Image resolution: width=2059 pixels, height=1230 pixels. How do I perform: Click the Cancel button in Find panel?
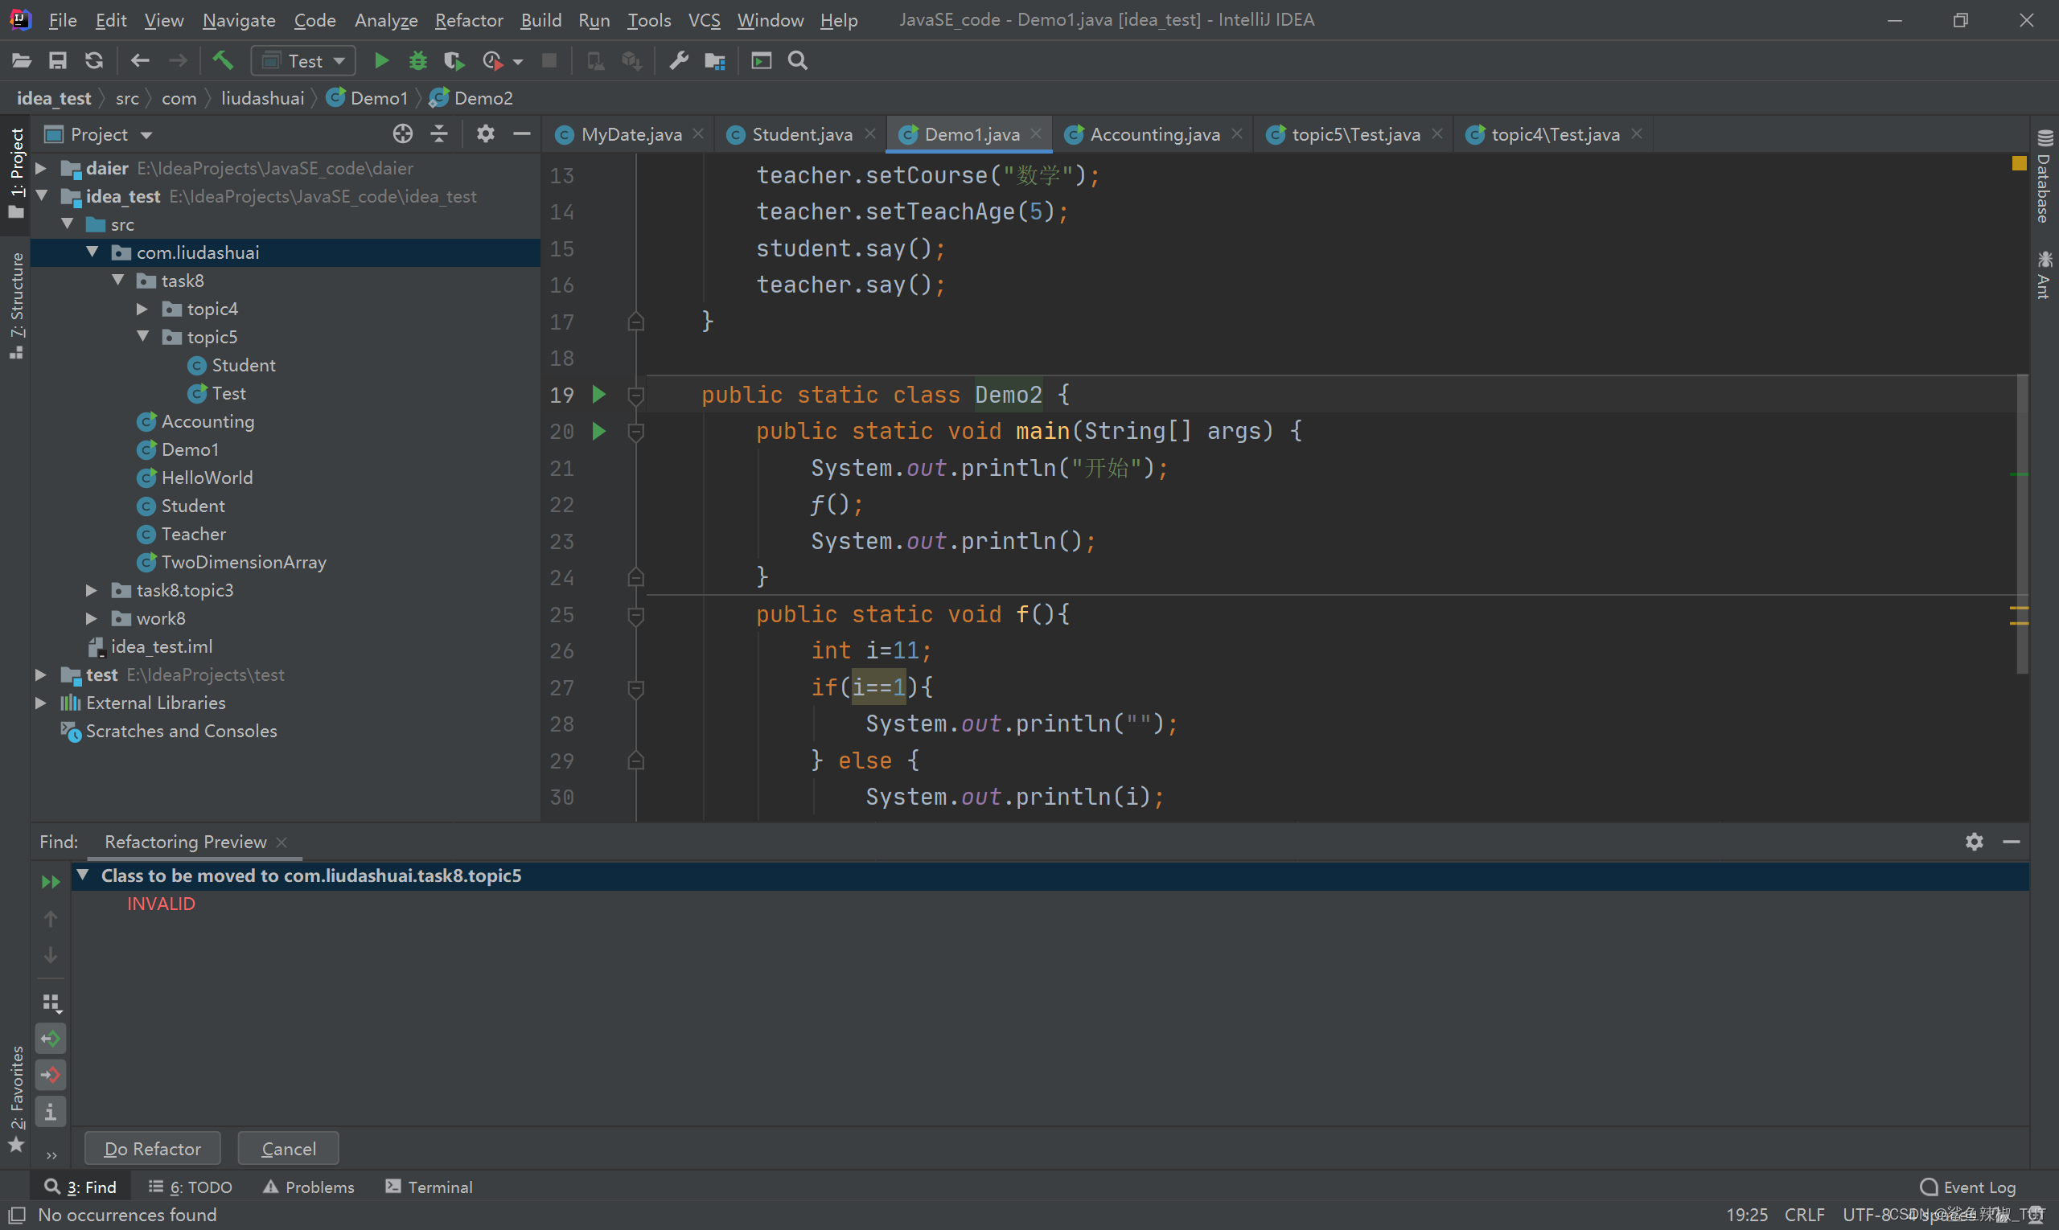click(289, 1149)
